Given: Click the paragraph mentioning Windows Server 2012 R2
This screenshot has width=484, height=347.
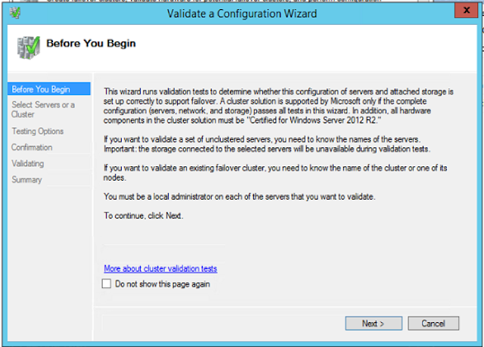Looking at the screenshot, I should tap(278, 106).
